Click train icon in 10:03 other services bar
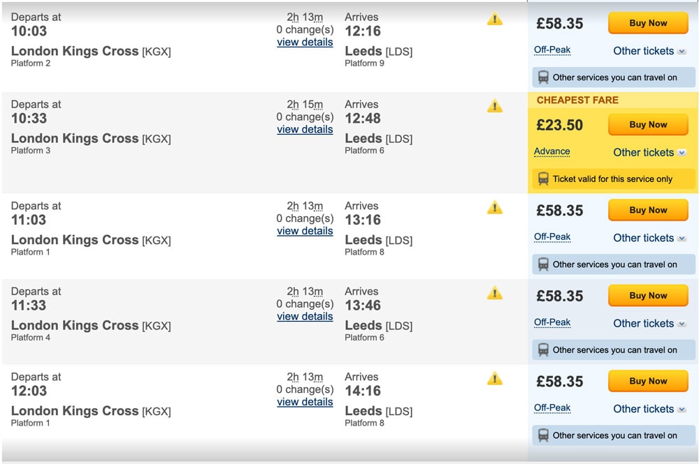699x464 pixels. 543,77
